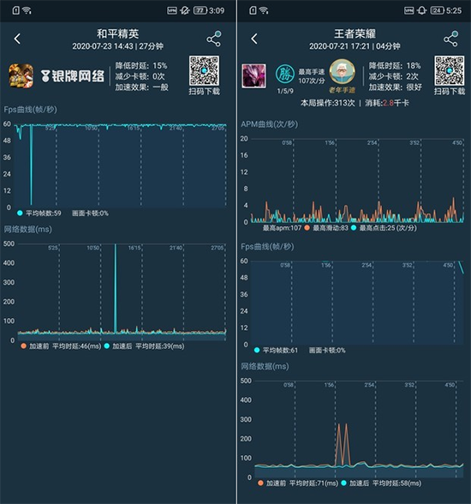Tap the 2020-07-23 14:43 date line
The width and height of the screenshot is (471, 504).
118,46
